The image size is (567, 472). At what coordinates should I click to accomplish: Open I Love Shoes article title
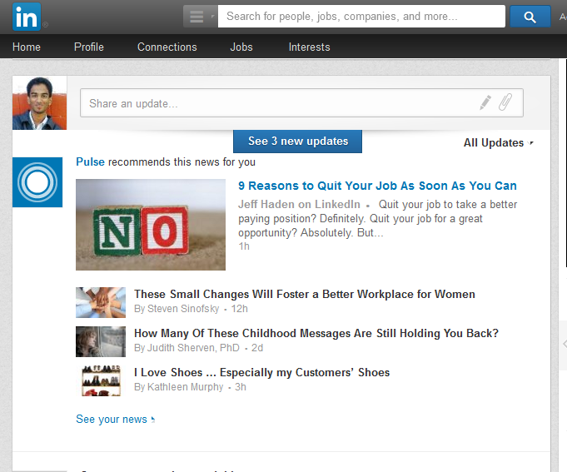click(x=261, y=373)
